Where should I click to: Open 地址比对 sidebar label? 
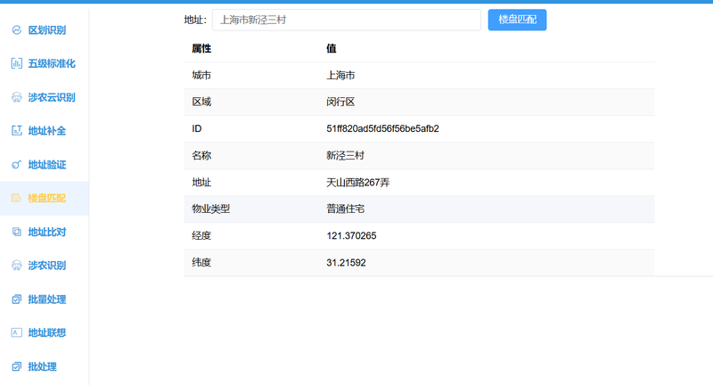tap(47, 232)
